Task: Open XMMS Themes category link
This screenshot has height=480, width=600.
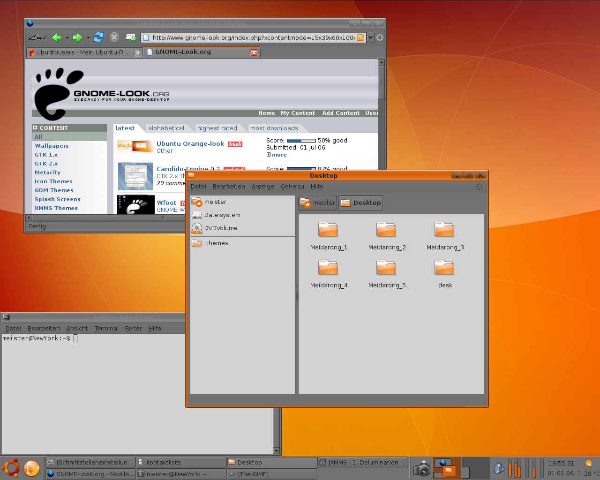Action: click(56, 208)
